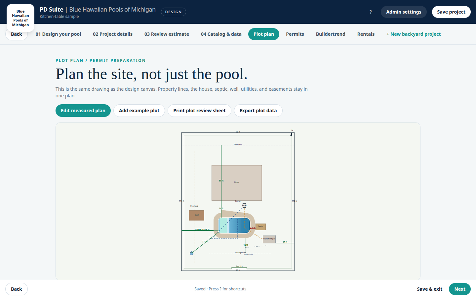Open the help question mark icon
This screenshot has height=298, width=476.
coord(371,12)
